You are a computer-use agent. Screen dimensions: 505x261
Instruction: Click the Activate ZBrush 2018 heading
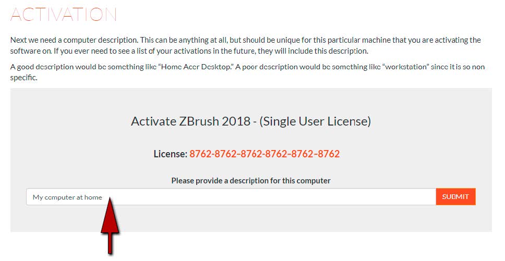(251, 121)
